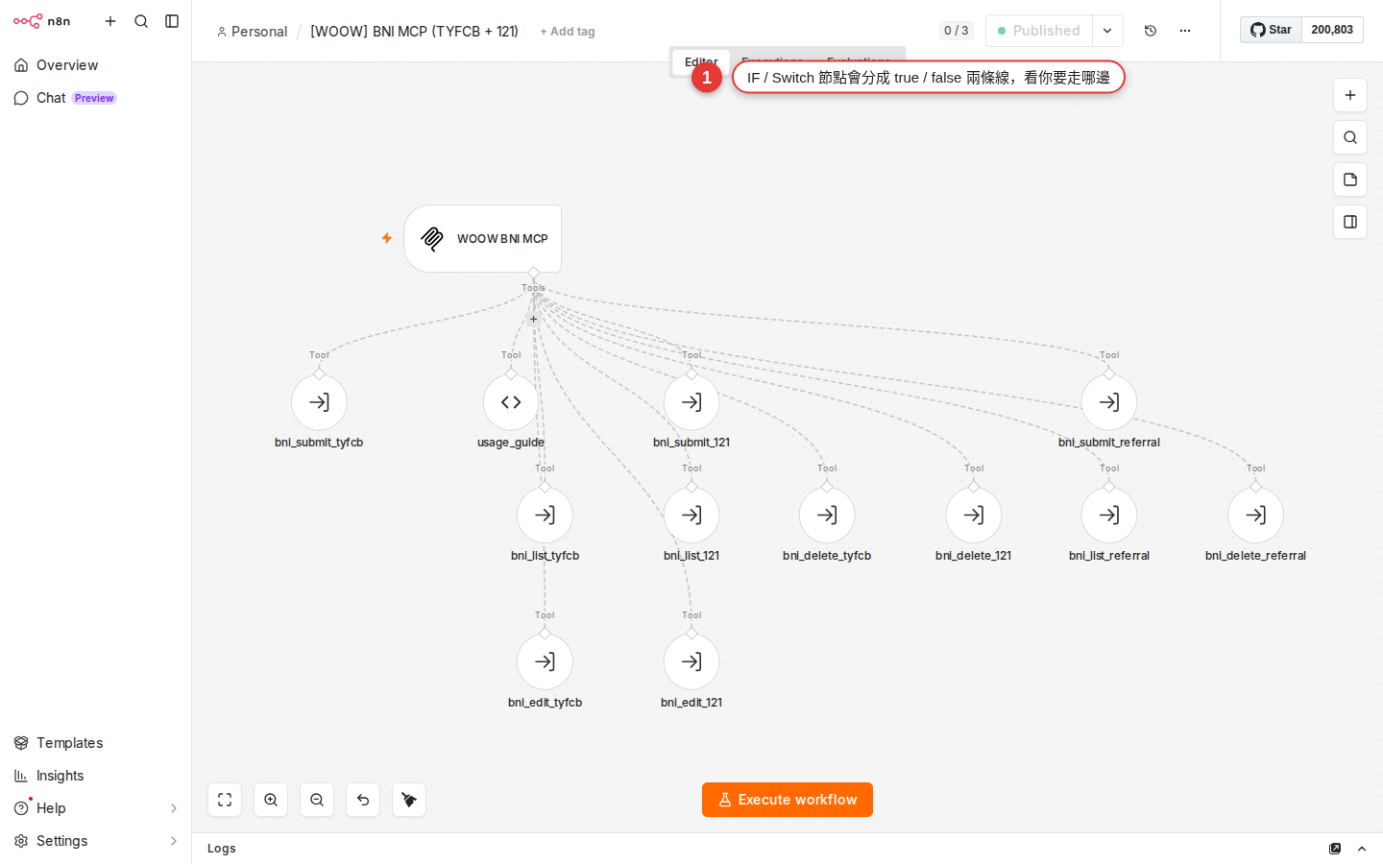This screenshot has height=864, width=1383.
Task: Click the workflow name to rename it
Action: click(414, 32)
